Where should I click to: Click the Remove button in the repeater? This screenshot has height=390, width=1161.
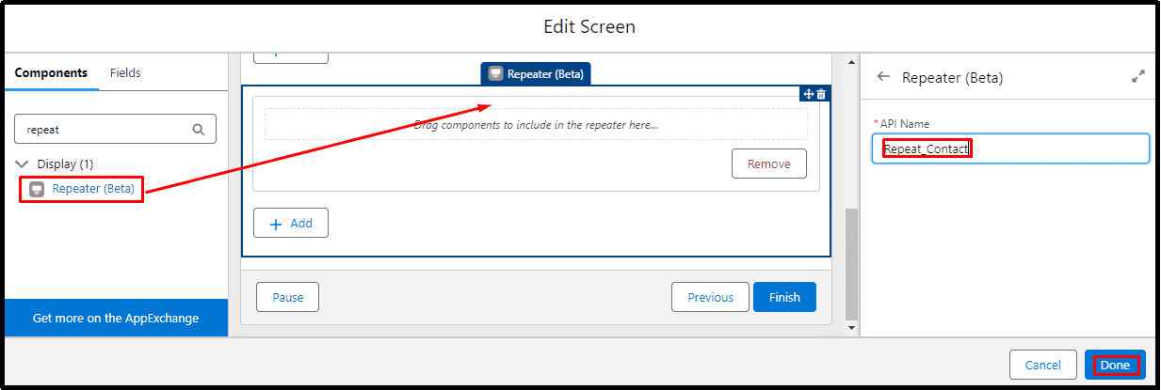769,164
